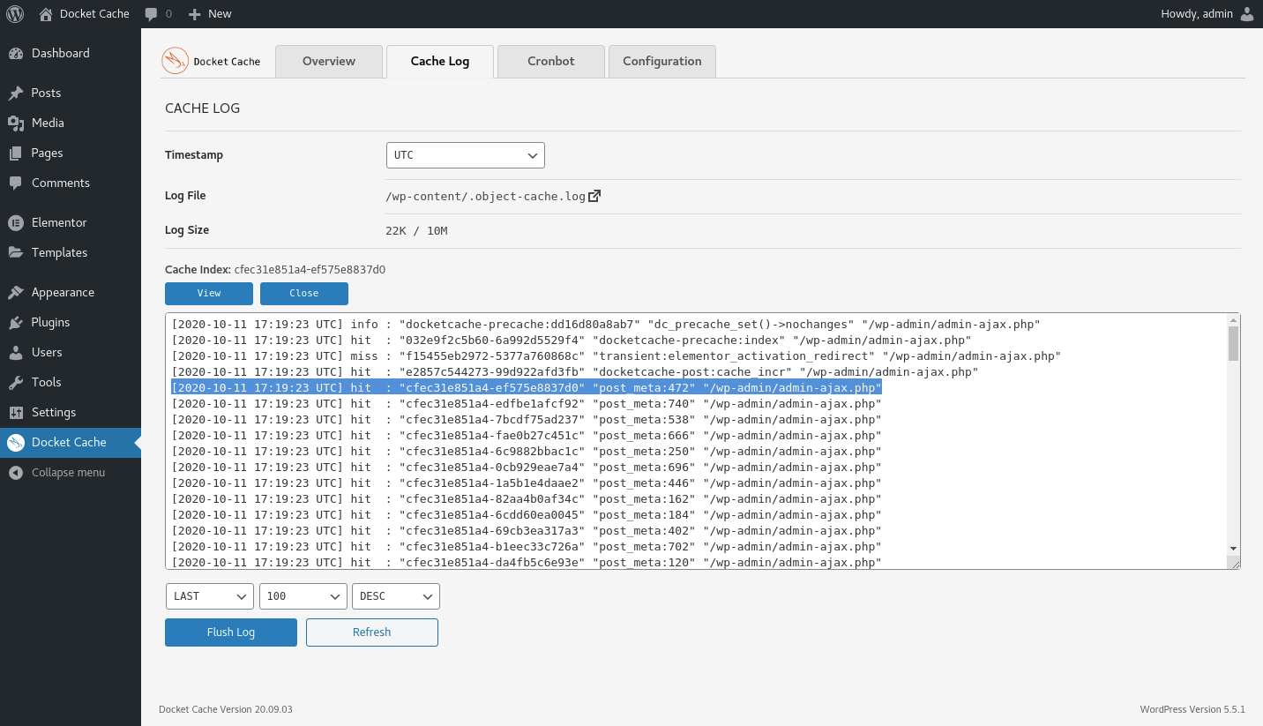Open the 100 line-count dropdown
This screenshot has height=726, width=1263.
click(303, 596)
